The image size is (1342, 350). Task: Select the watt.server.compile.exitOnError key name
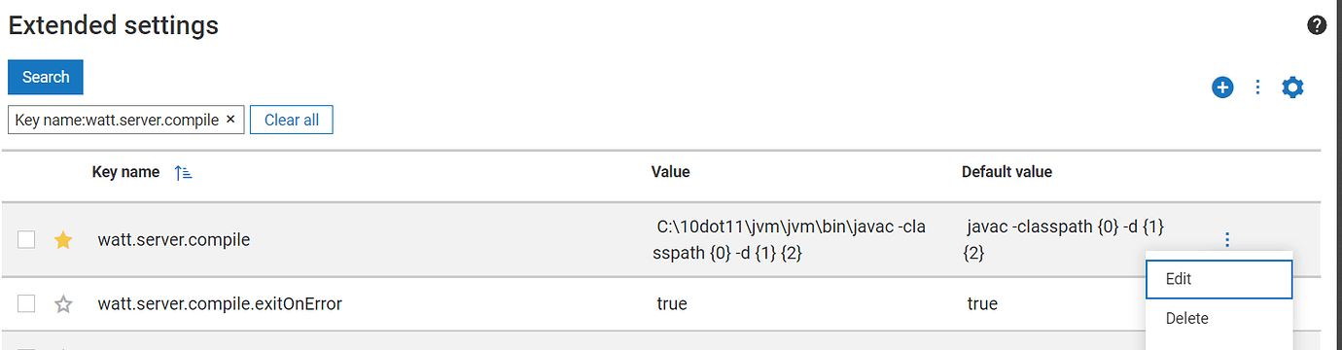(220, 304)
